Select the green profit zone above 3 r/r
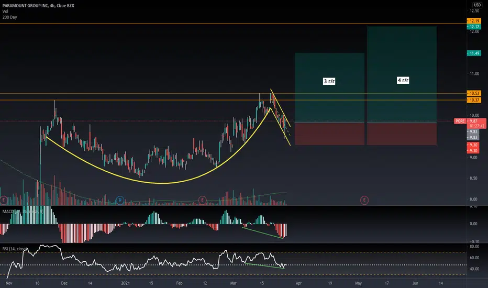Image resolution: width=488 pixels, height=288 pixels. 329,88
